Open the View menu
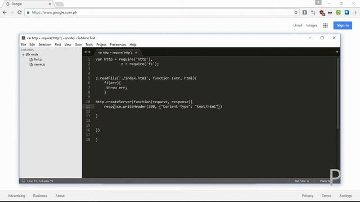The height and width of the screenshot is (202, 360). [67, 45]
